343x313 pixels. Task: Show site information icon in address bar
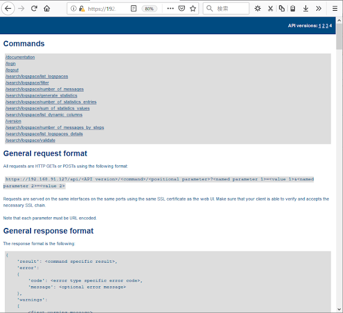point(74,9)
